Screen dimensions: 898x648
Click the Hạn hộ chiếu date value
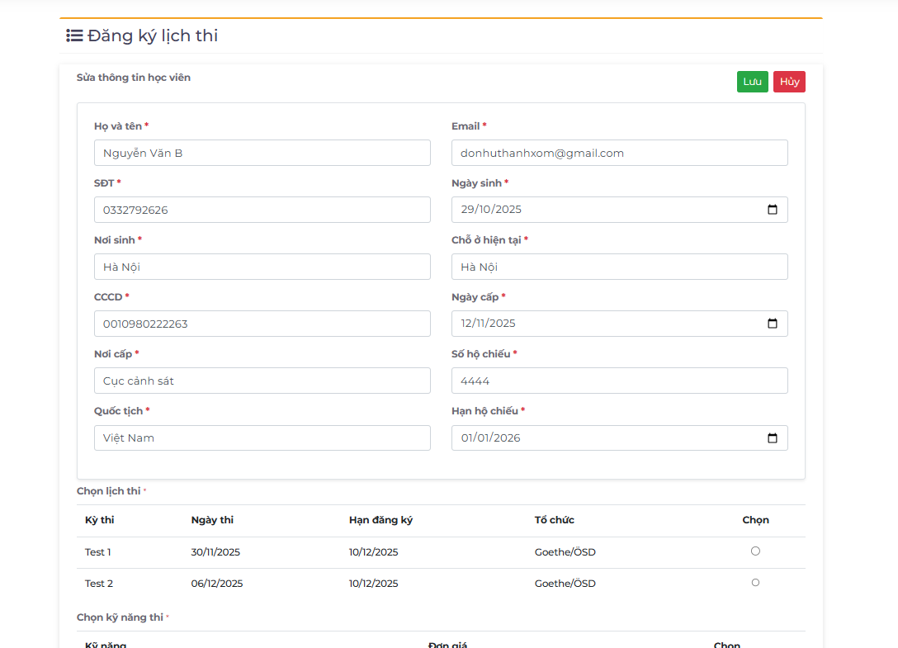(491, 438)
